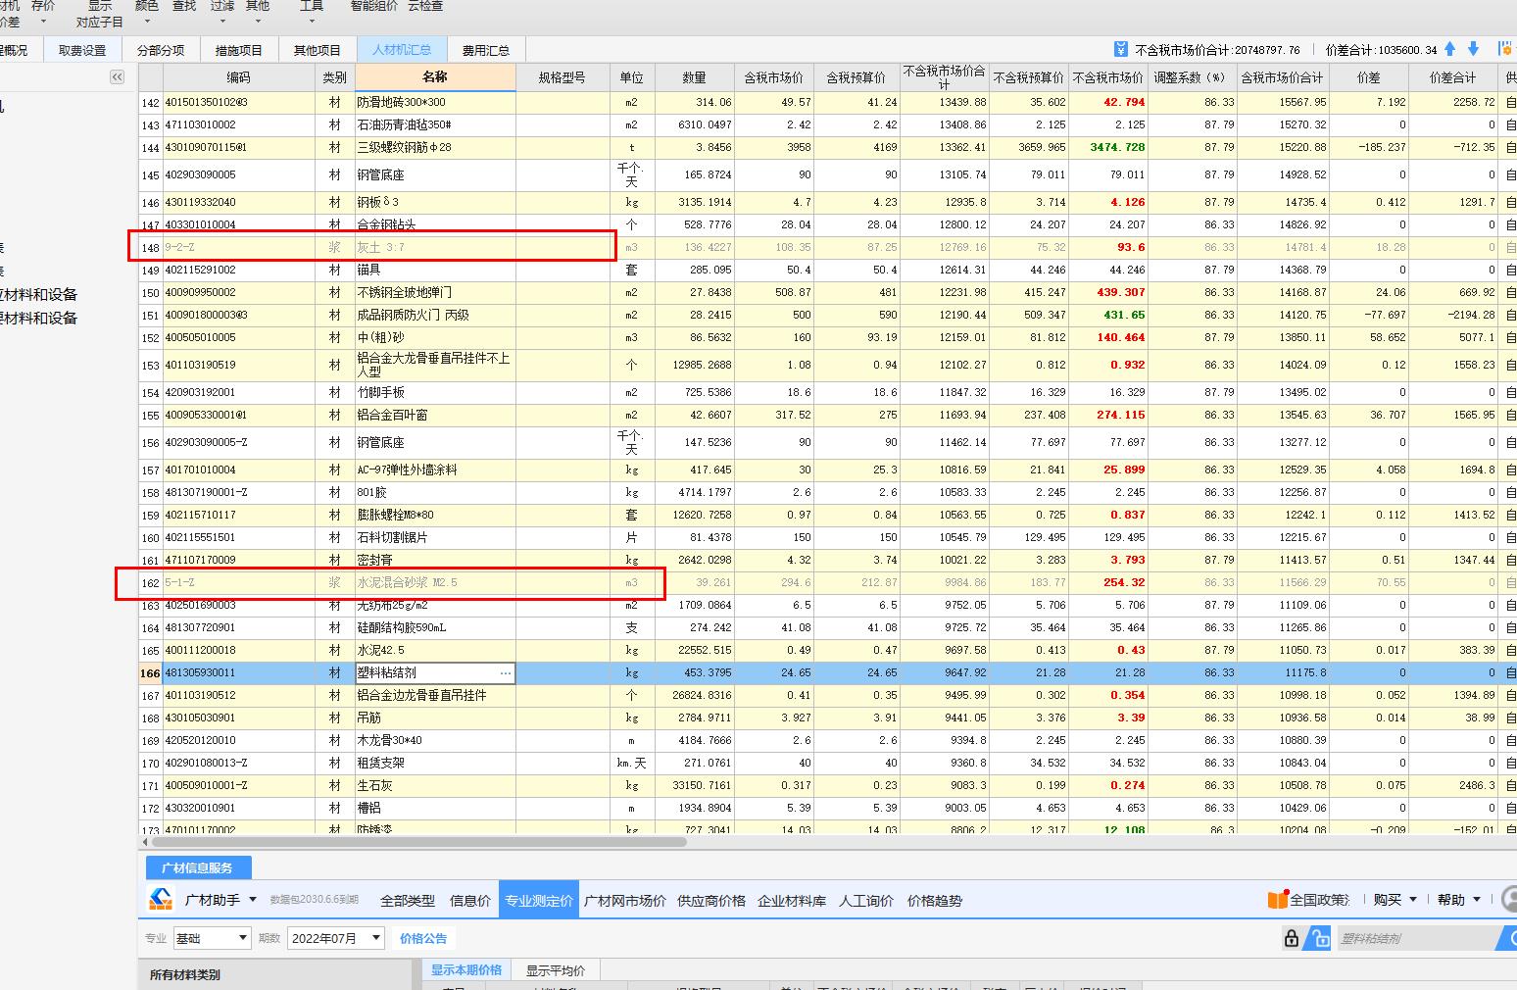Move row up with blue up arrow
1517x990 pixels.
click(1450, 49)
